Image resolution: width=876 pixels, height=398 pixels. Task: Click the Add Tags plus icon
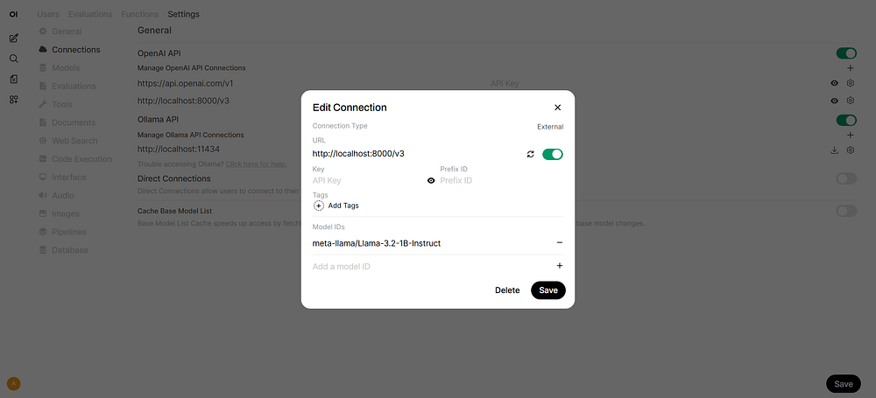coord(319,206)
